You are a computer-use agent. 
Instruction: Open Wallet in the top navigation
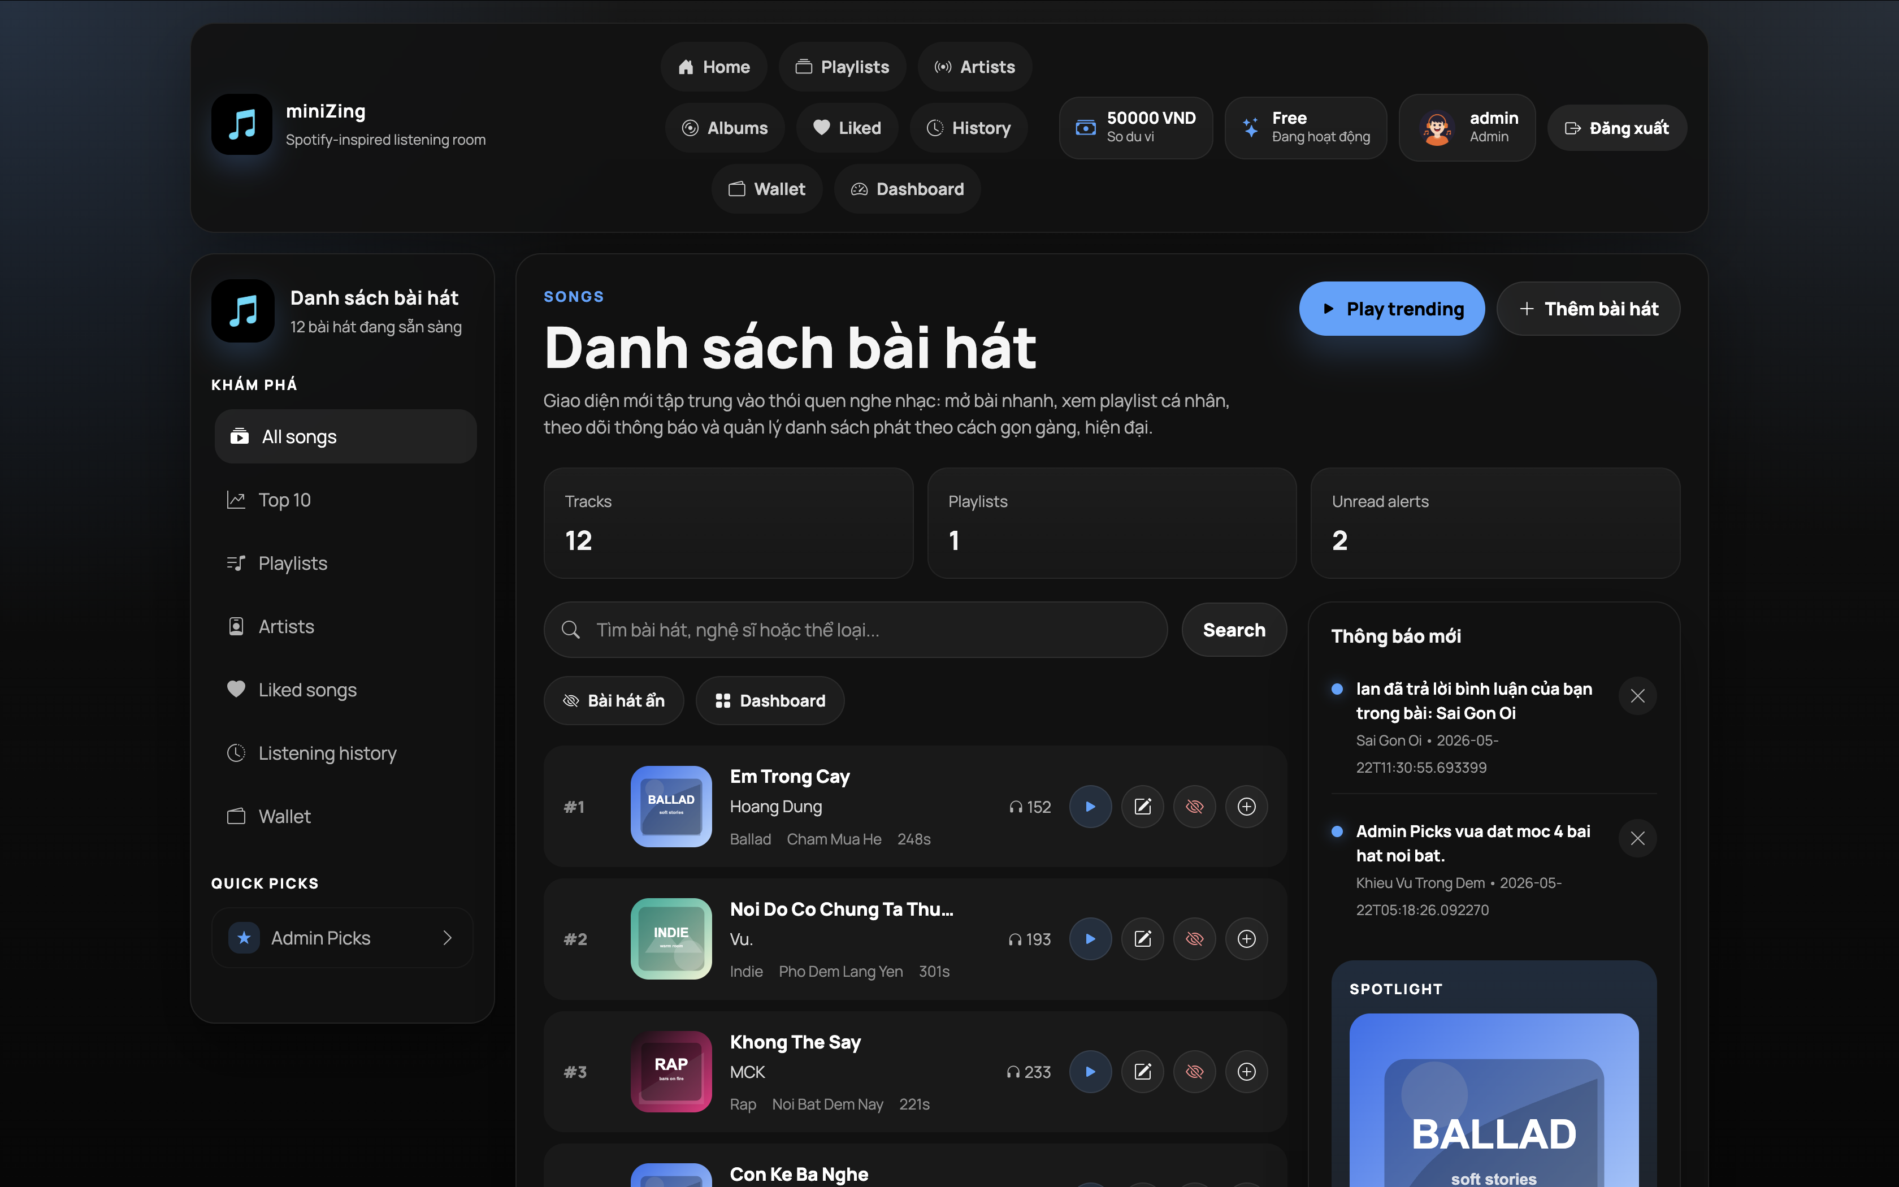coord(766,189)
